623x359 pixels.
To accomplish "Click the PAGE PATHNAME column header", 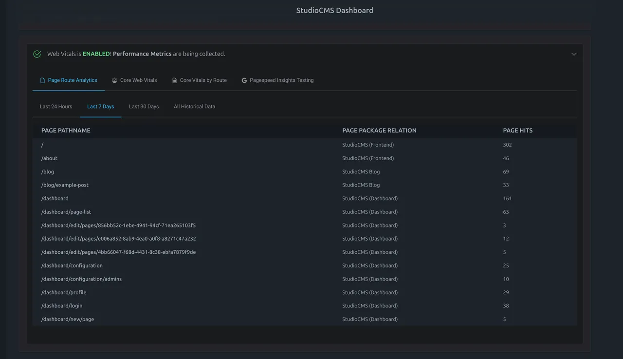I will [66, 131].
